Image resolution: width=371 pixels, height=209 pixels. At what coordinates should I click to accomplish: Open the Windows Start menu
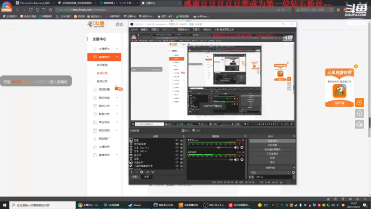5,205
